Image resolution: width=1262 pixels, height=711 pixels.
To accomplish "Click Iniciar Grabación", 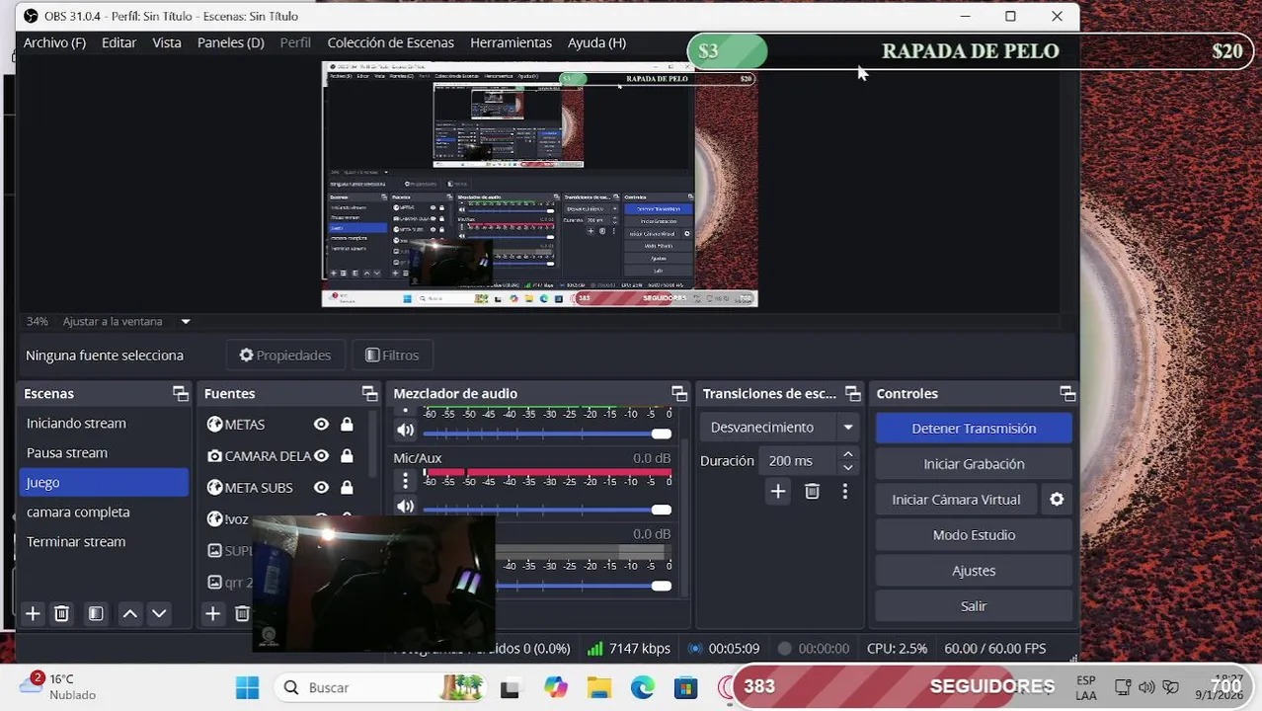I will click(974, 463).
